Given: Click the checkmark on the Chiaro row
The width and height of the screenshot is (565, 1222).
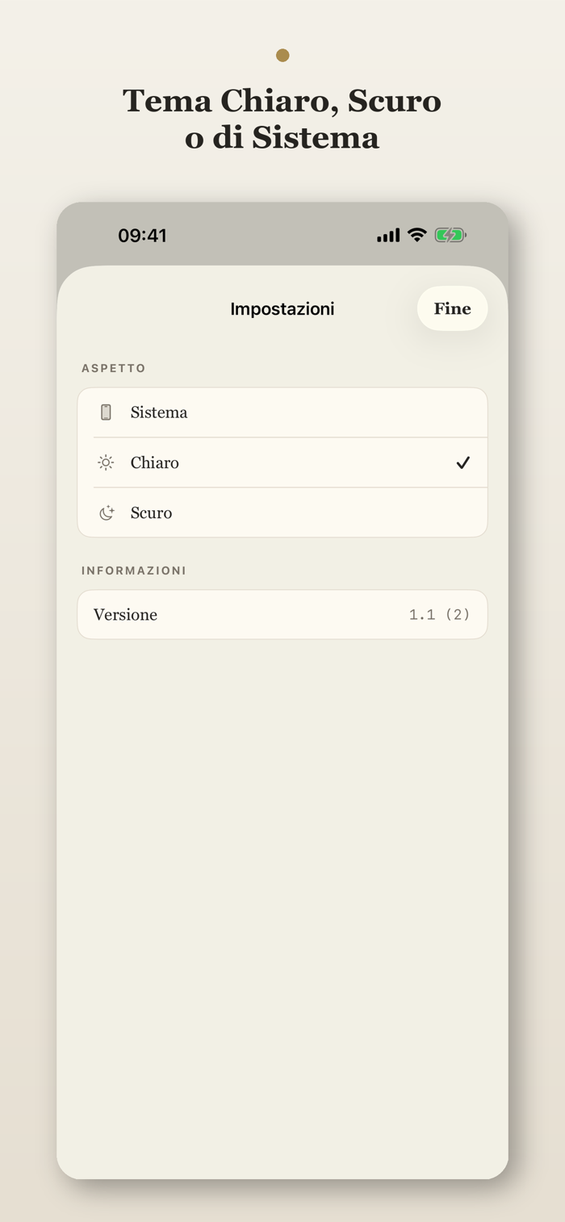Looking at the screenshot, I should tap(462, 462).
